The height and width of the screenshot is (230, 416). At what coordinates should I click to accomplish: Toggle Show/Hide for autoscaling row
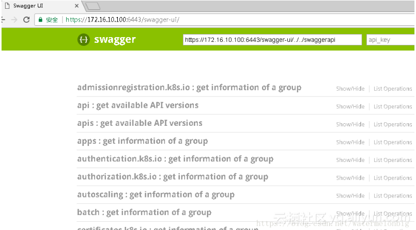[x=350, y=195]
